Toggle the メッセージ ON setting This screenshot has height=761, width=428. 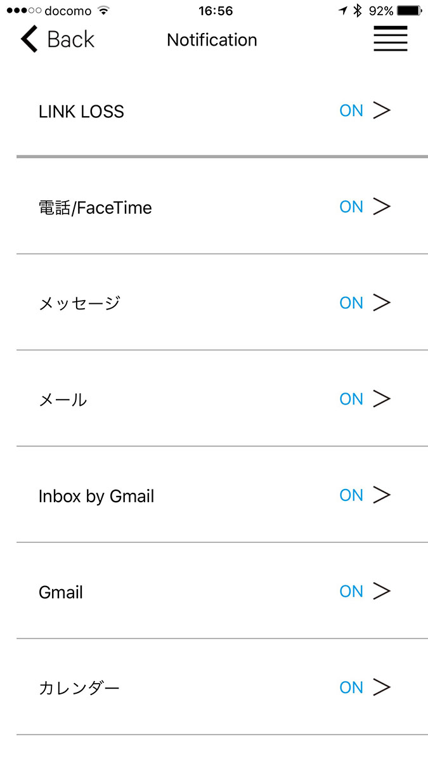tap(351, 302)
